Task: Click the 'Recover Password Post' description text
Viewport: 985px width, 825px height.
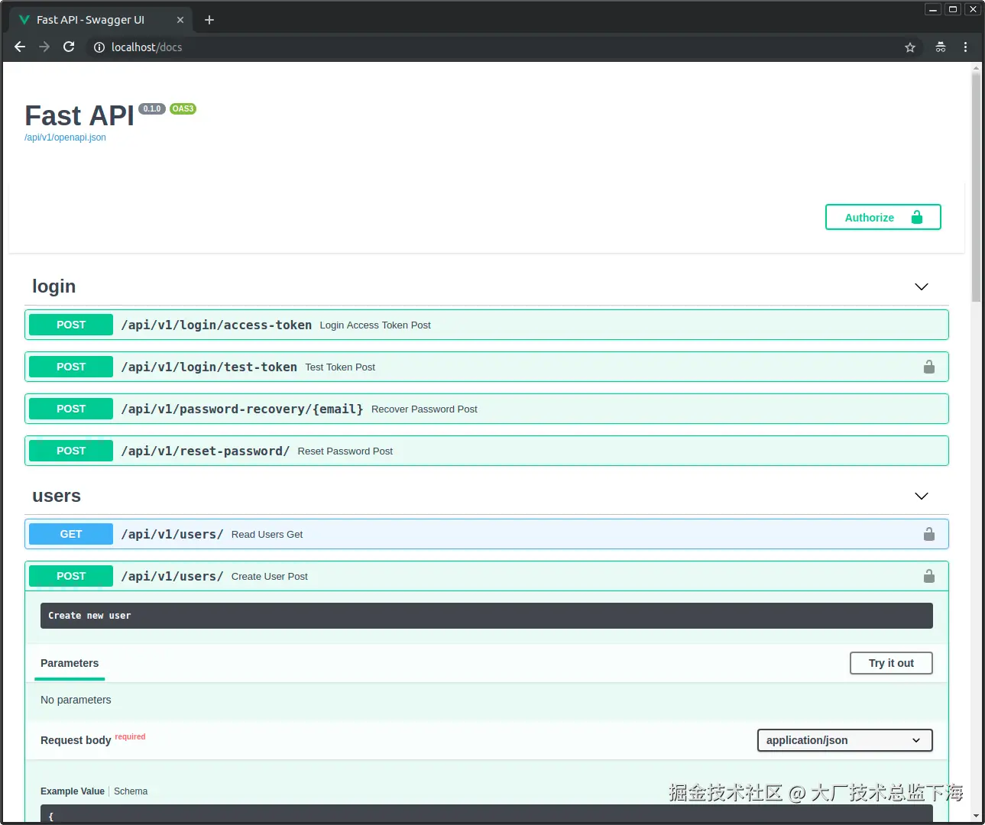Action: pyautogui.click(x=424, y=409)
